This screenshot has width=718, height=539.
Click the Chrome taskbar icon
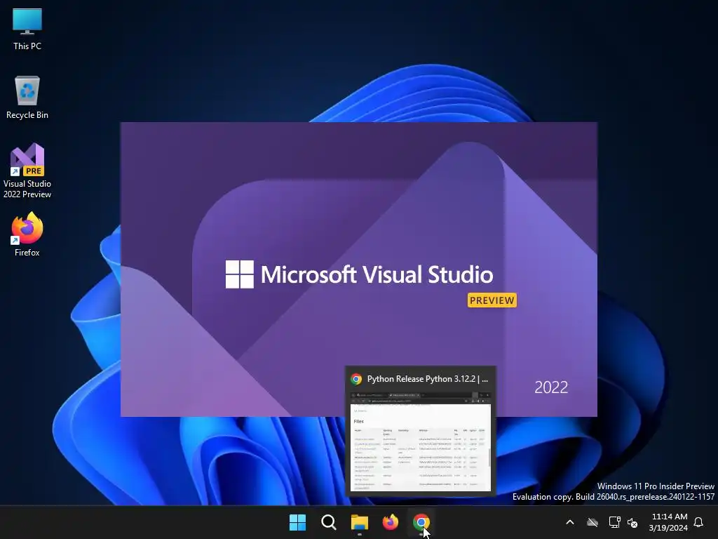[x=421, y=522]
